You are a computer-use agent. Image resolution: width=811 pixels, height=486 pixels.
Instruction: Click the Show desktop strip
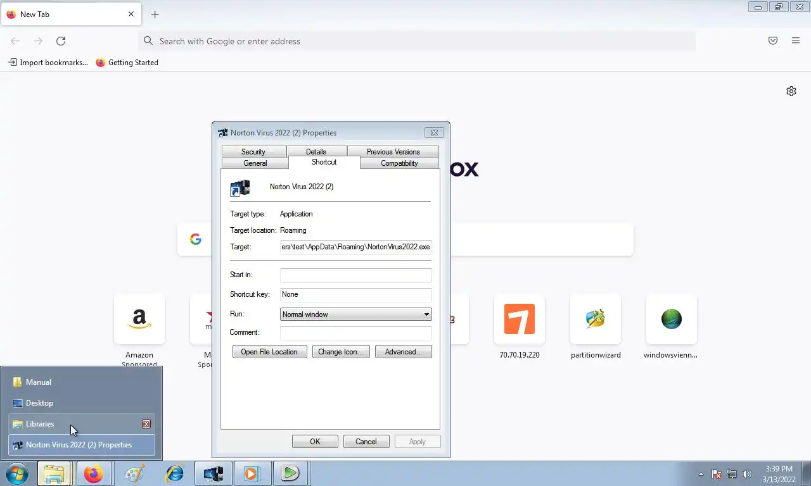pos(807,473)
